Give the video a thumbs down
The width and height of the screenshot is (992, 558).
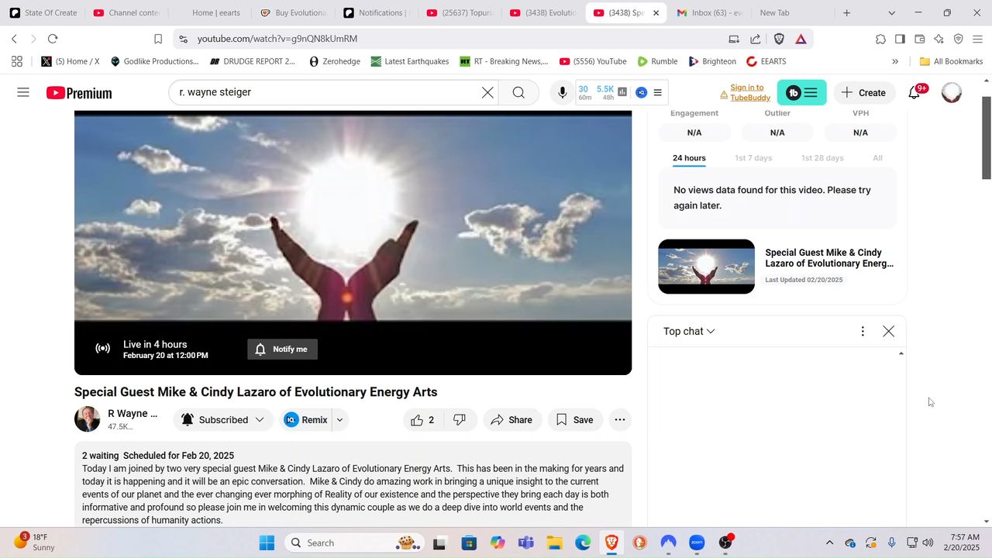[459, 419]
